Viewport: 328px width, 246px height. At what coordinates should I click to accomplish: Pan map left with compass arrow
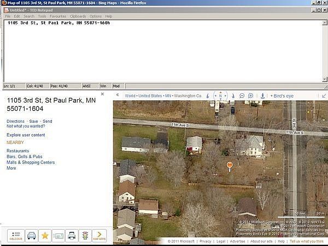[x=215, y=96]
